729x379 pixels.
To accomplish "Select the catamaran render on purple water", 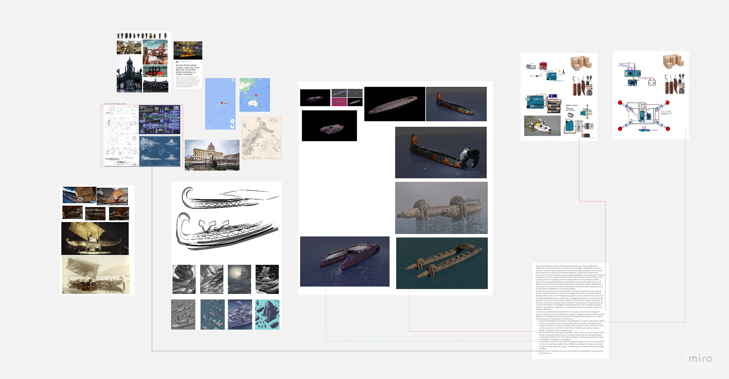I will pos(345,261).
